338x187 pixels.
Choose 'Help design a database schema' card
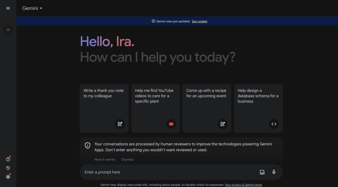258,99
